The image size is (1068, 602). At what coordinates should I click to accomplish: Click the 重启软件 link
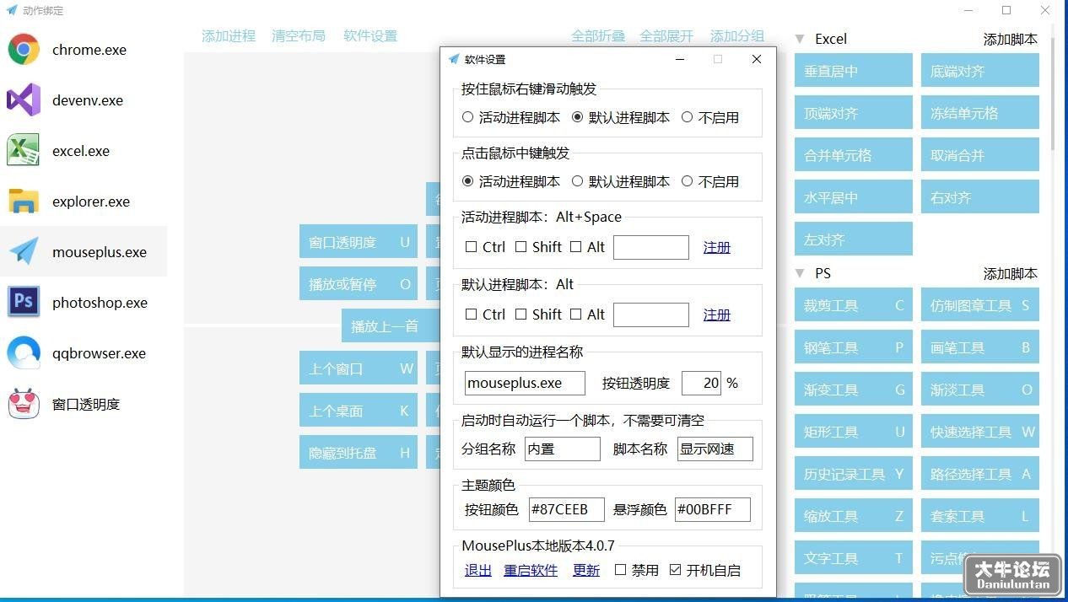tap(531, 570)
